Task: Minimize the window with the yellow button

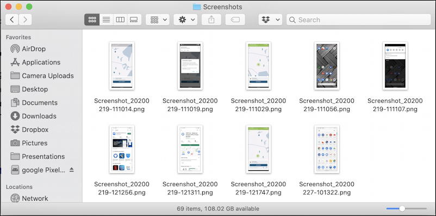Action: coord(18,7)
